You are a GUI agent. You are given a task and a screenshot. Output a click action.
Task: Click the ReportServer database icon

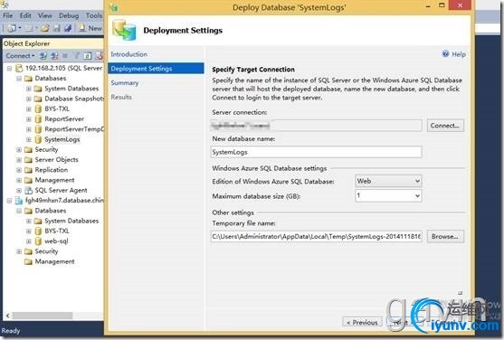38,119
